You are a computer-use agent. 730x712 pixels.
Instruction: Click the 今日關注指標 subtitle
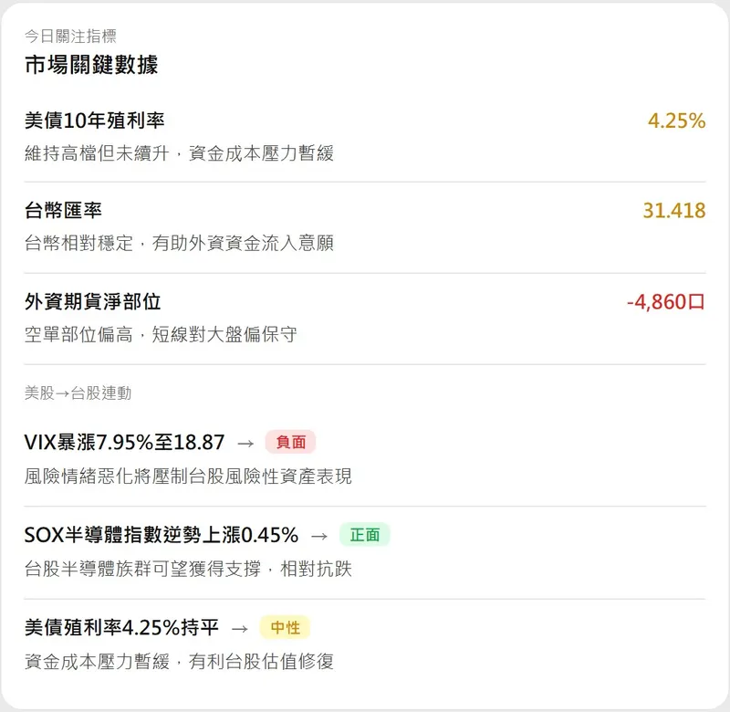click(x=70, y=37)
